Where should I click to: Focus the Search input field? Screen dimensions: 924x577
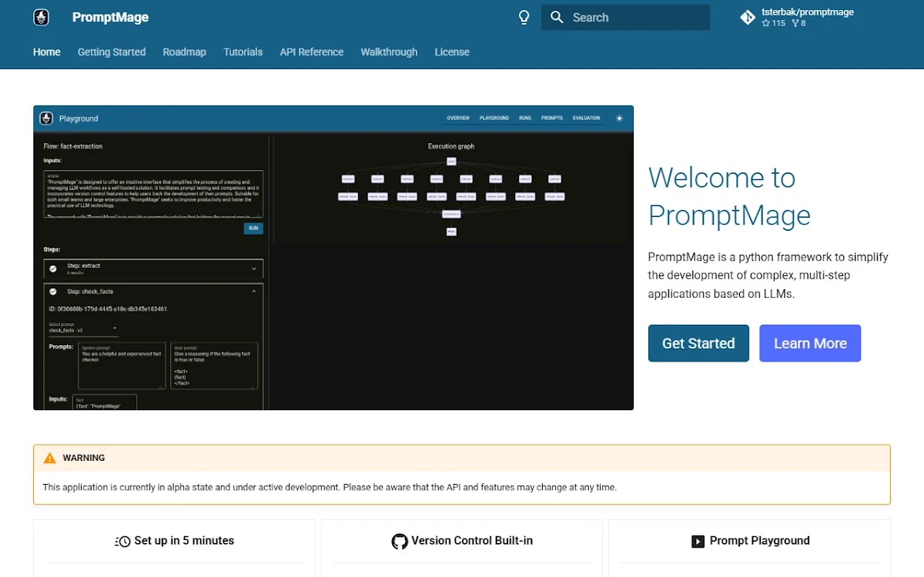pyautogui.click(x=626, y=17)
